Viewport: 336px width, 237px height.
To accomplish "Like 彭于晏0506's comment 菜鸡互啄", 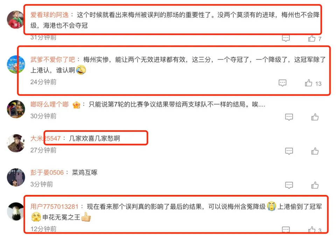I will pos(315,185).
